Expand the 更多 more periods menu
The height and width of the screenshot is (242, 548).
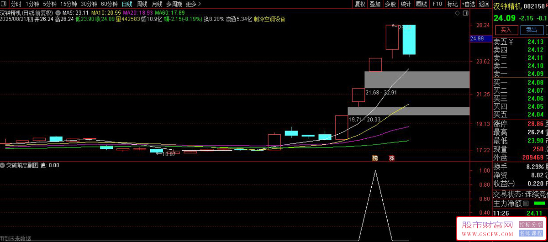click(194, 4)
